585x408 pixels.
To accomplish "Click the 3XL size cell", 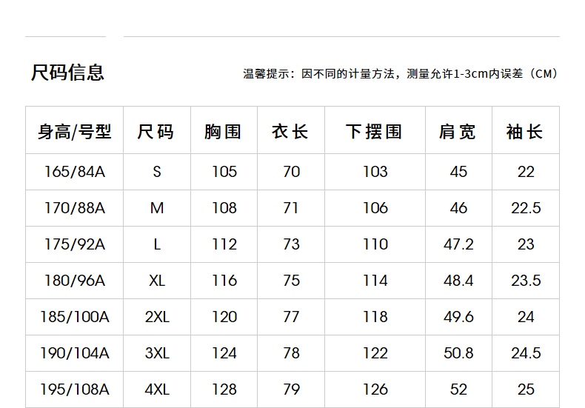I will click(156, 353).
